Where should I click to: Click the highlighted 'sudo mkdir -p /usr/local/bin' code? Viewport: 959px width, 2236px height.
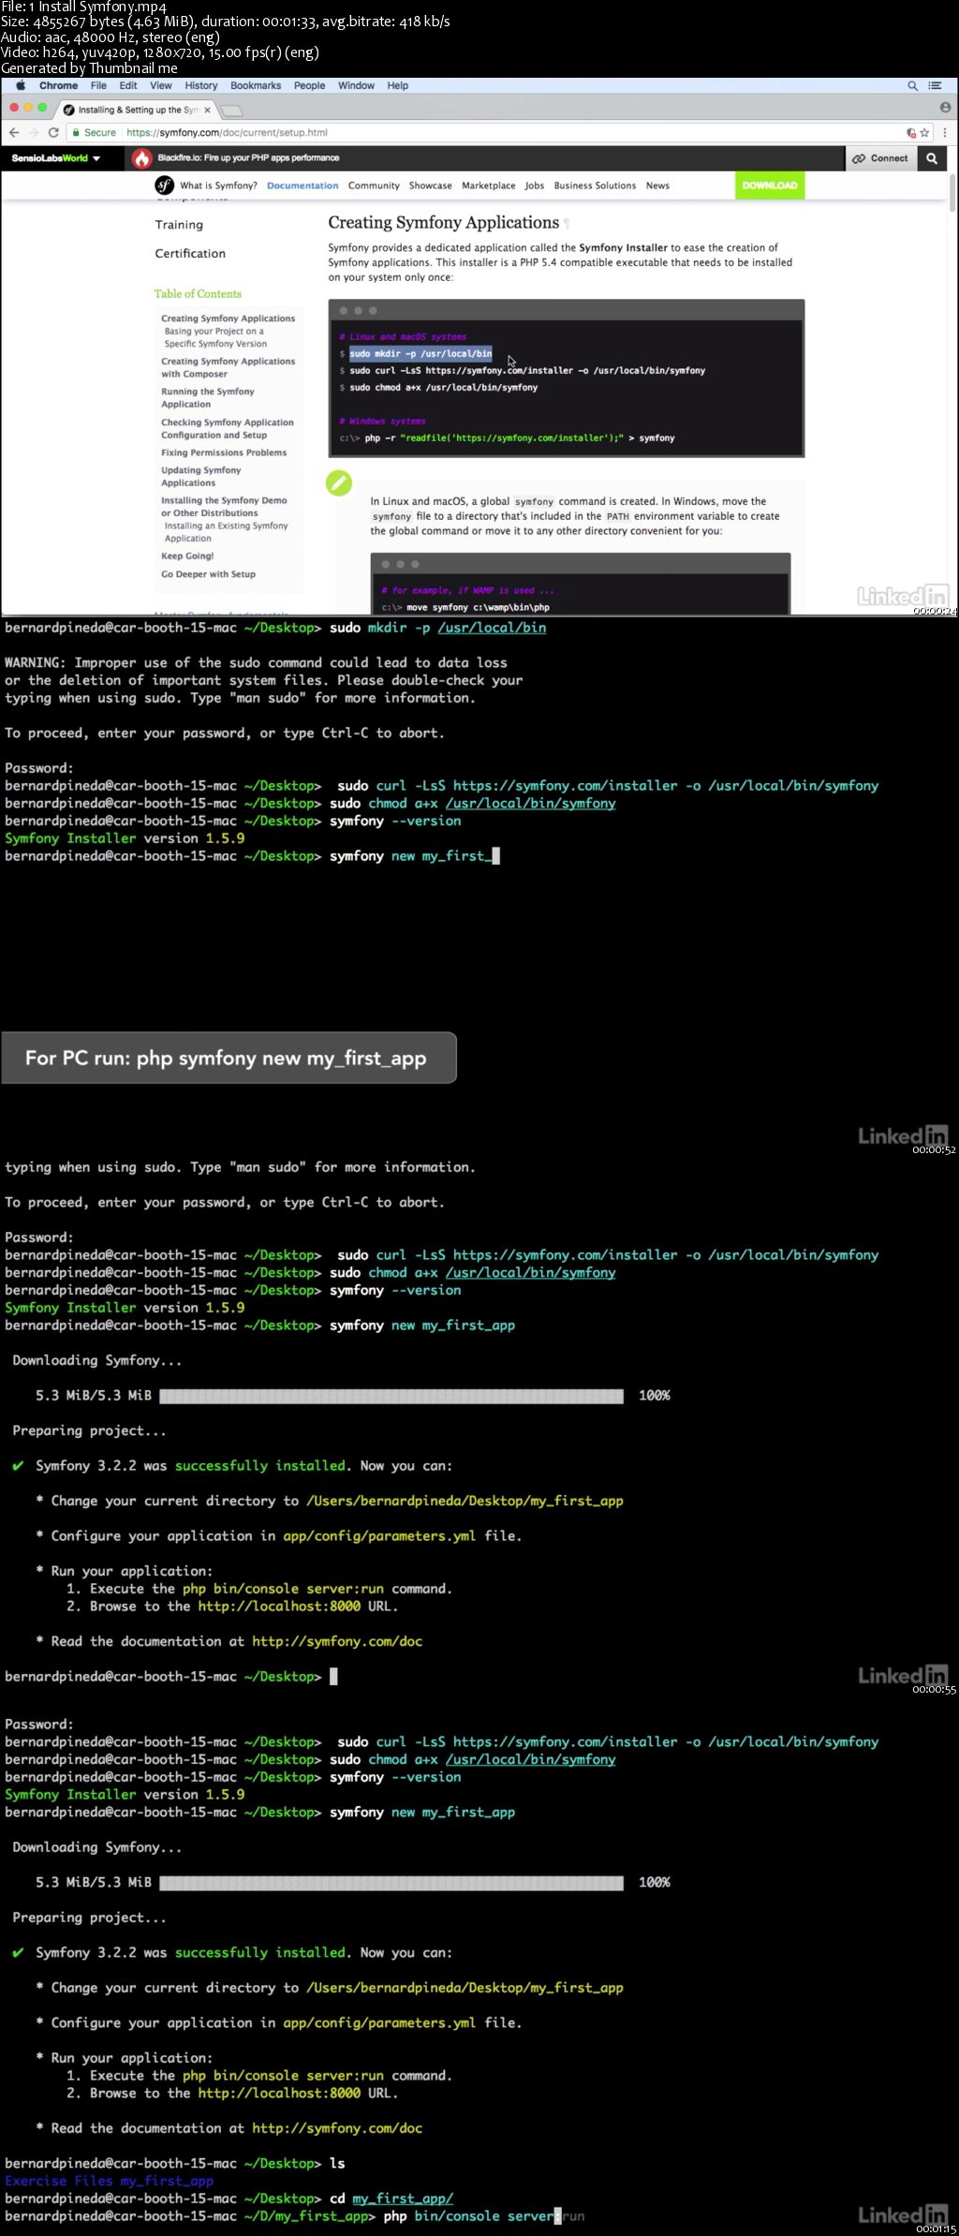tap(420, 354)
